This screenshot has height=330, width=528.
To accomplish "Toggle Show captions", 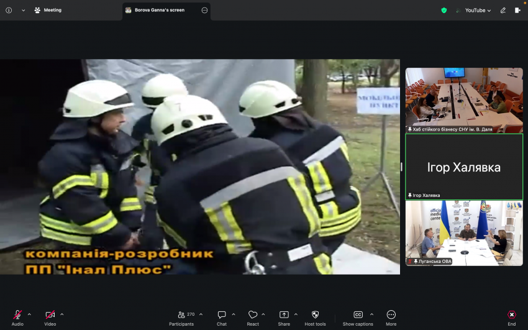I will (x=358, y=318).
